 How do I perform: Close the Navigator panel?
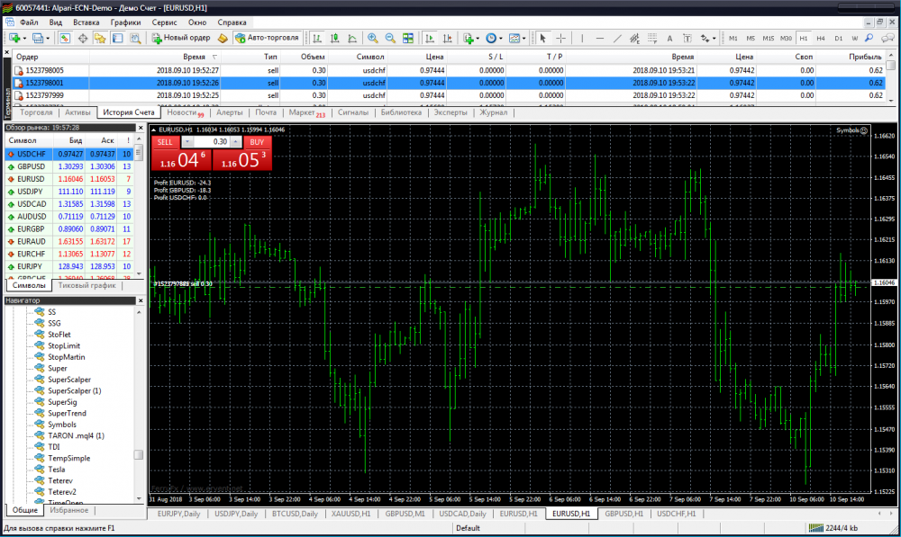[141, 300]
